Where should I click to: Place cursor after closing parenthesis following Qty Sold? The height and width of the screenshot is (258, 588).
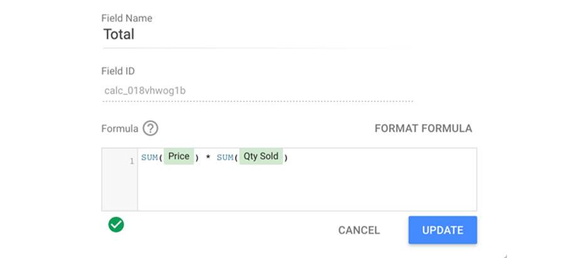coord(289,158)
